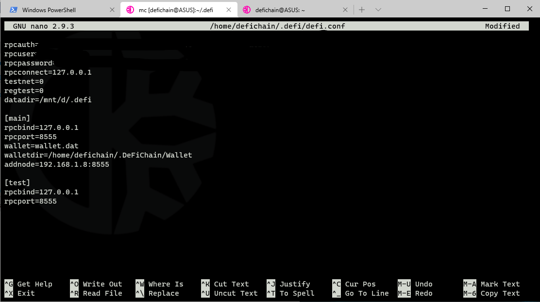Viewport: 540px width, 302px height.
Task: Click the [main] section header
Action: click(17, 118)
